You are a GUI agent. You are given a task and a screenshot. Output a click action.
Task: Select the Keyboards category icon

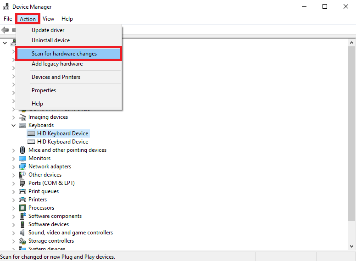[22, 125]
